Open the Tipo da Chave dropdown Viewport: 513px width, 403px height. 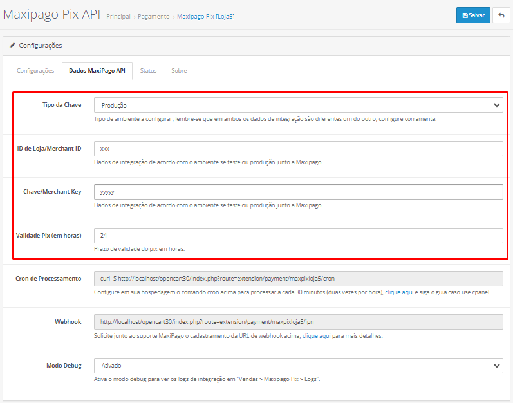coord(299,105)
